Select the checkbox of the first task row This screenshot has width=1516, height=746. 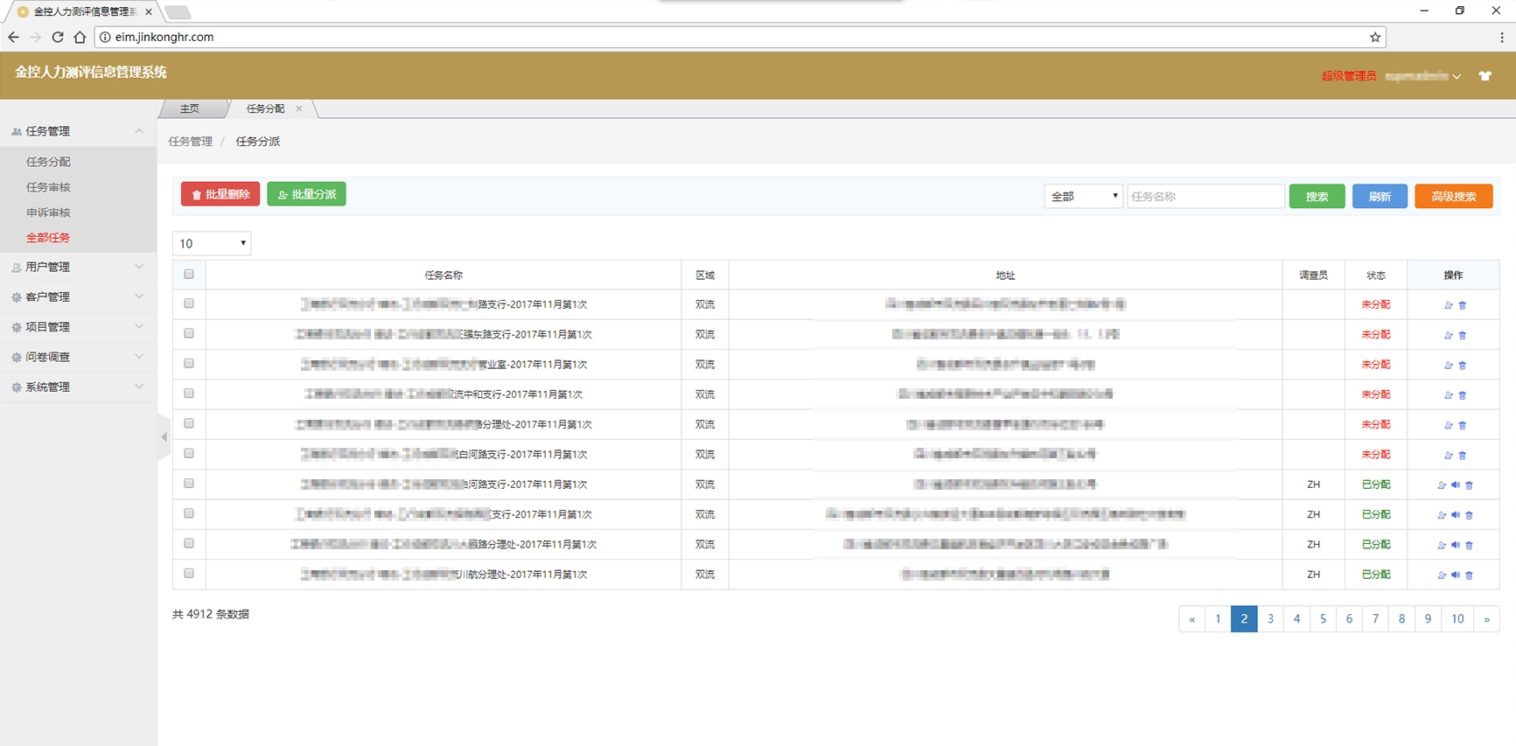click(x=189, y=303)
